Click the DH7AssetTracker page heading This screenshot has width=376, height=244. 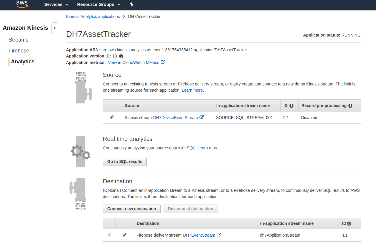(98, 34)
